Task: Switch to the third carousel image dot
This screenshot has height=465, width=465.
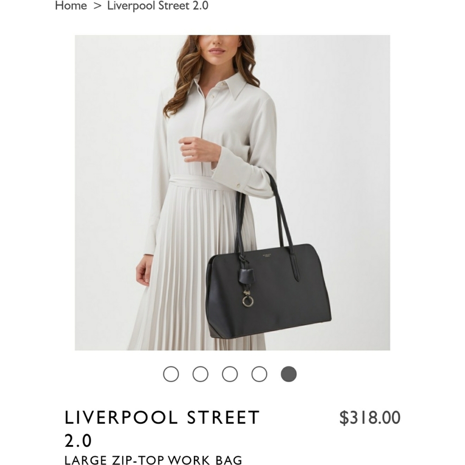Action: click(x=230, y=374)
